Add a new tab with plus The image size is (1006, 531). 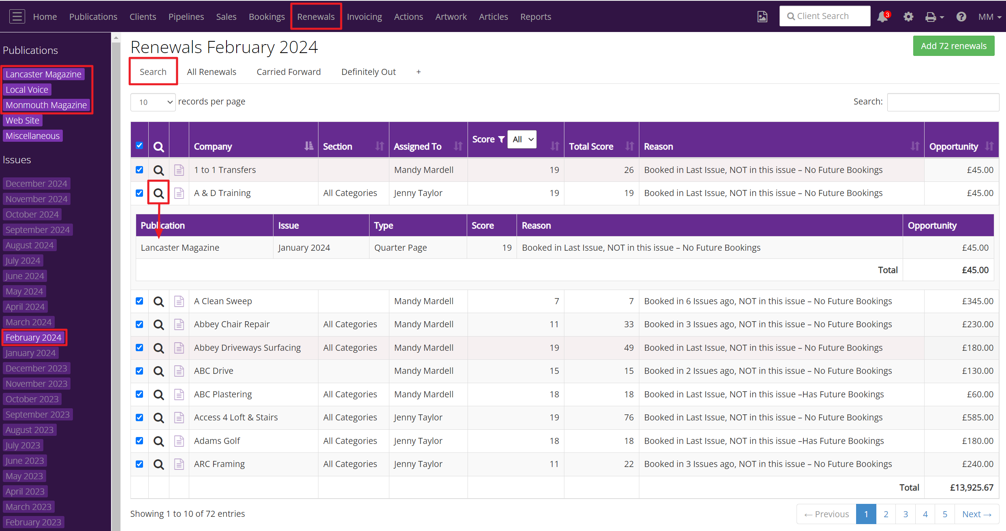pyautogui.click(x=419, y=72)
